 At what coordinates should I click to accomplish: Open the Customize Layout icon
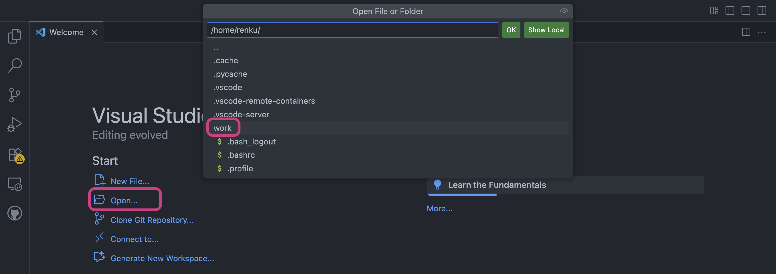(x=714, y=11)
